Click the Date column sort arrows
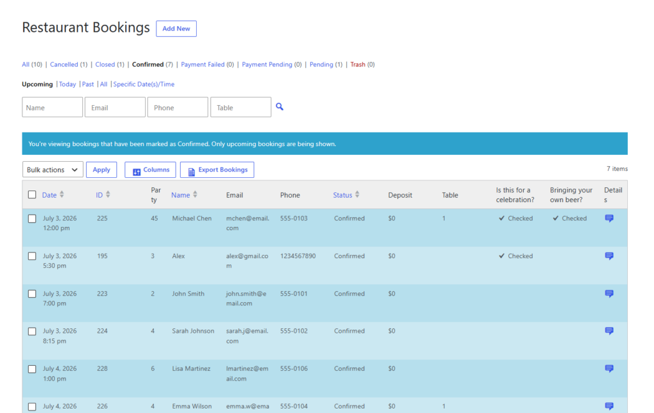Screen dimensions: 654x413 (x=62, y=194)
